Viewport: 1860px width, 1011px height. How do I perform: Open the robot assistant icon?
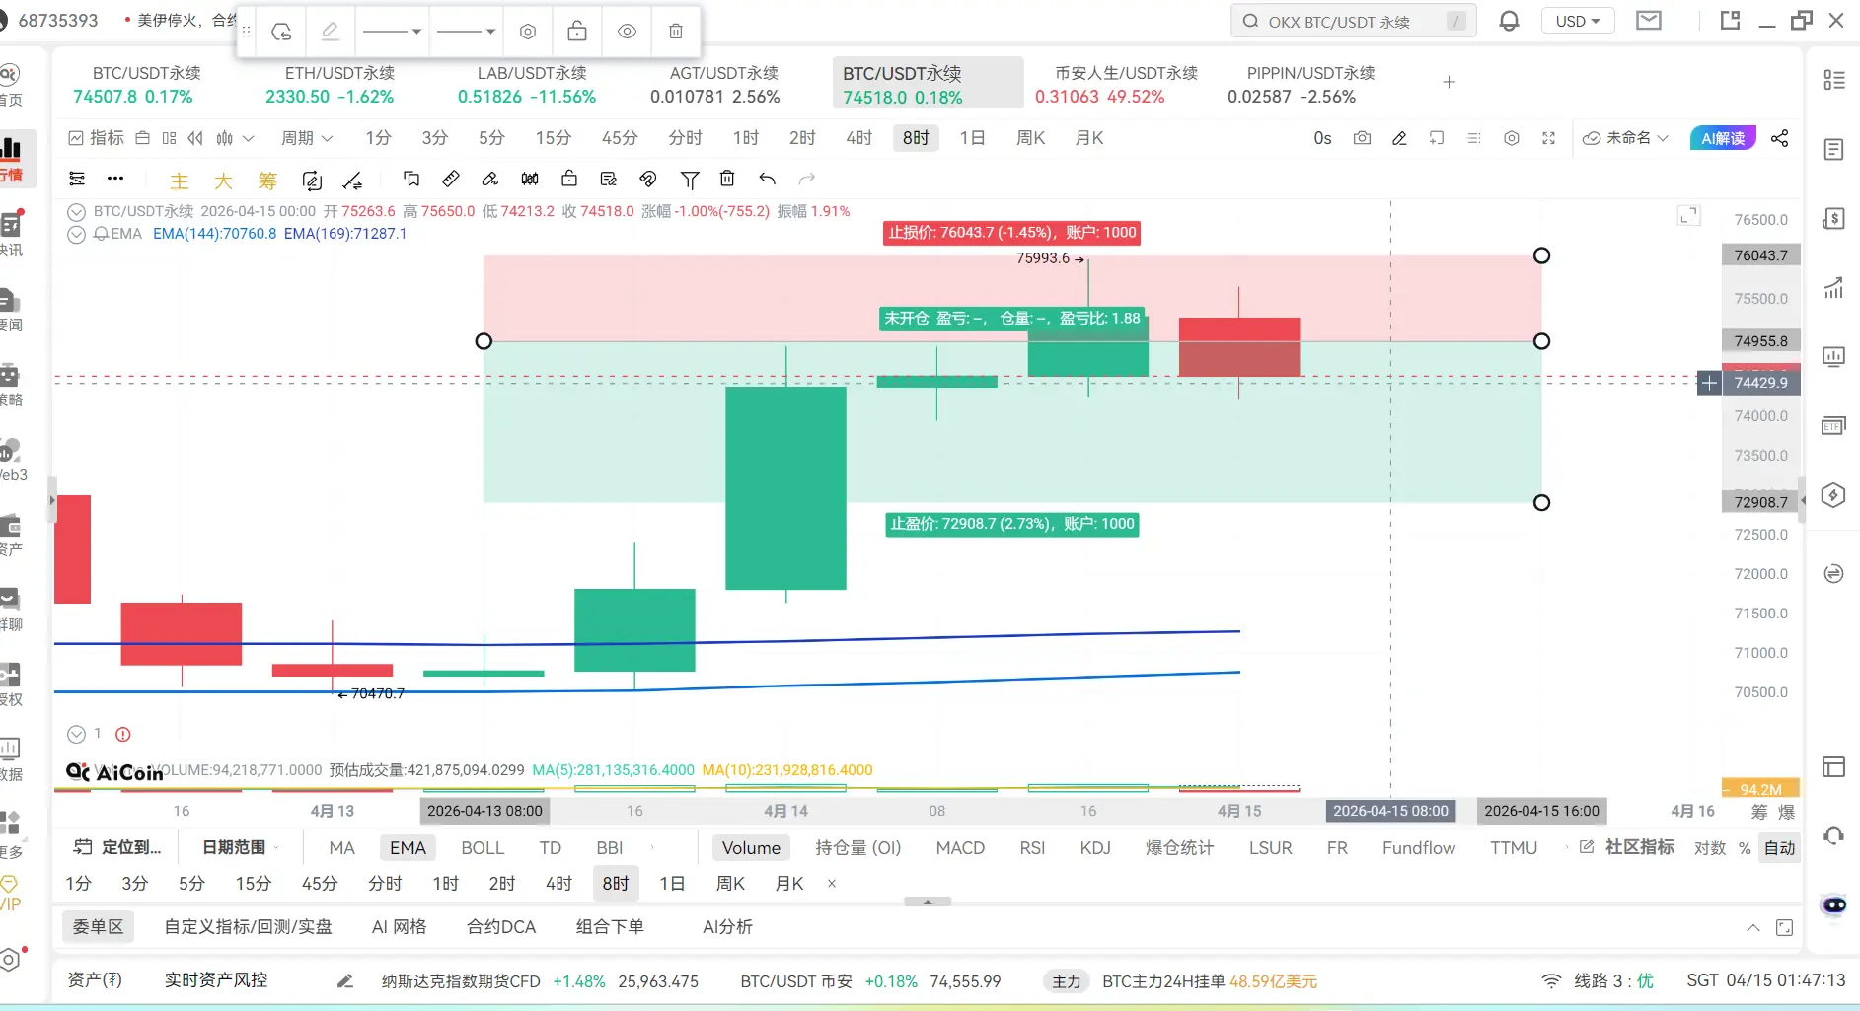coord(1834,904)
